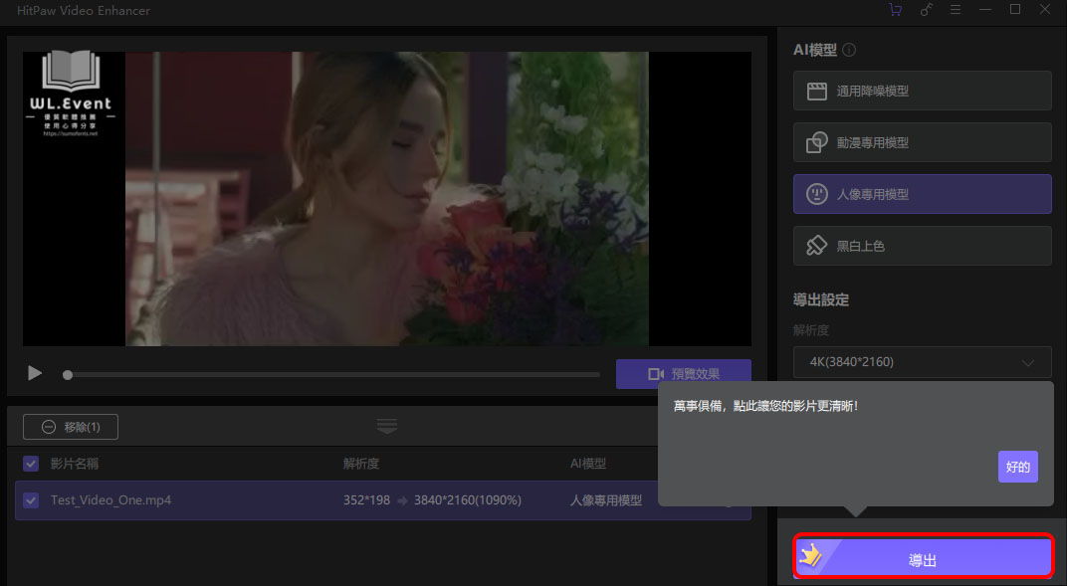1067x586 pixels.
Task: Open the 4K(3840*2160) resolution dropdown
Action: pyautogui.click(x=922, y=362)
